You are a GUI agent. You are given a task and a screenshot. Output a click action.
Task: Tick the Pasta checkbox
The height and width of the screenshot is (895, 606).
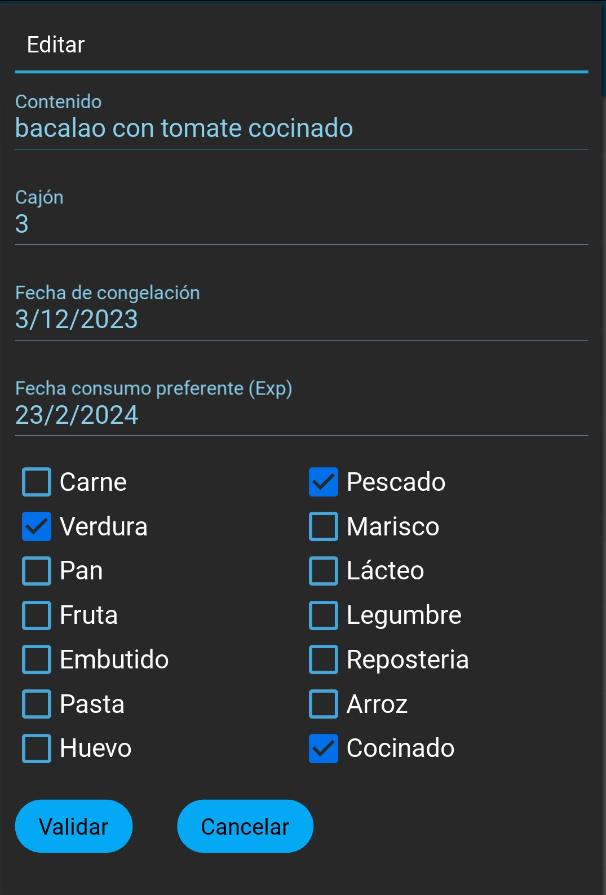click(x=37, y=704)
